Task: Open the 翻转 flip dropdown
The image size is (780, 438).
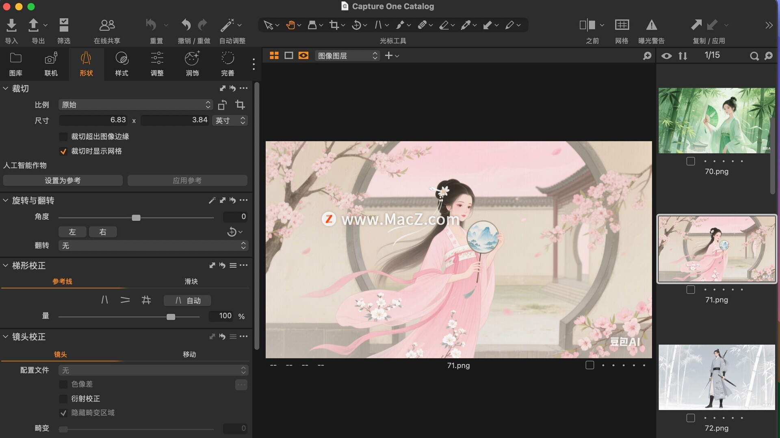Action: [x=153, y=246]
